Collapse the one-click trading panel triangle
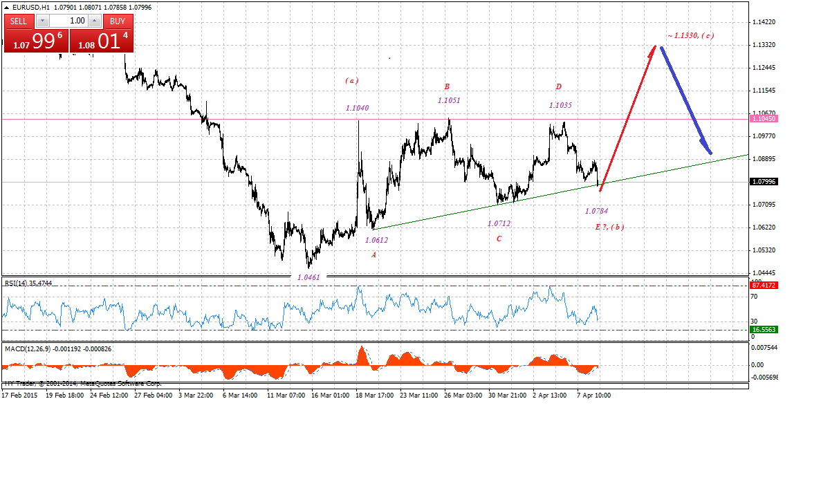830x493 pixels. point(7,7)
